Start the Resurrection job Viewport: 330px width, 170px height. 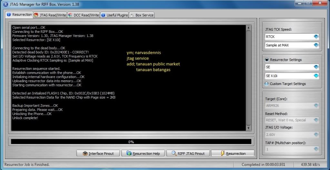[233, 153]
